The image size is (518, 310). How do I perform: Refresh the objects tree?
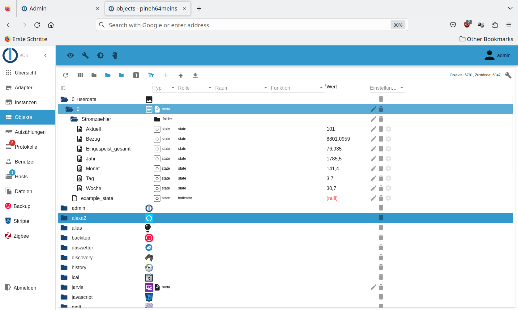(66, 75)
